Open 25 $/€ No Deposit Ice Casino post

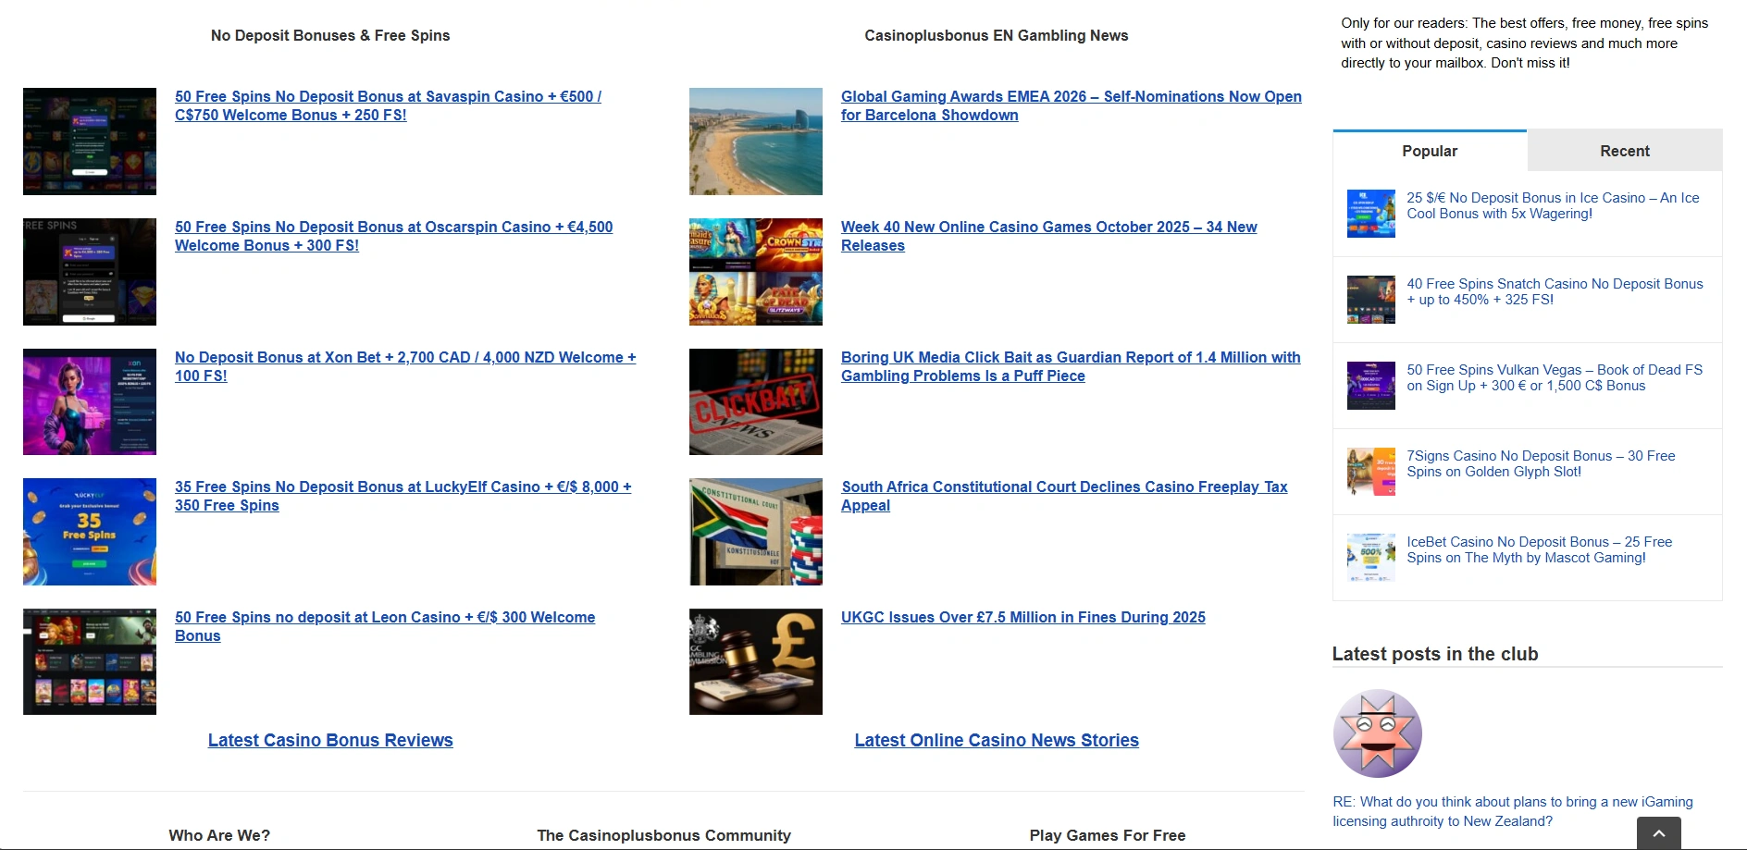tap(1553, 205)
